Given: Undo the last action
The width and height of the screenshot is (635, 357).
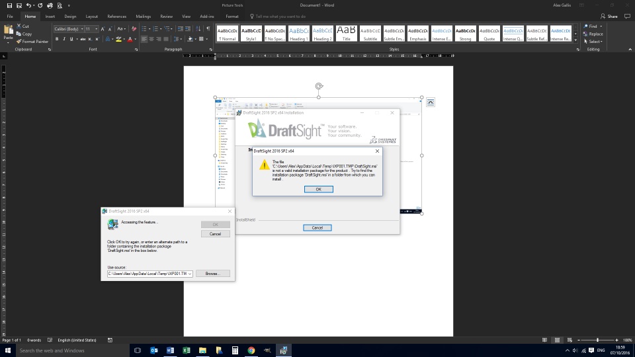Looking at the screenshot, I should point(28,5).
